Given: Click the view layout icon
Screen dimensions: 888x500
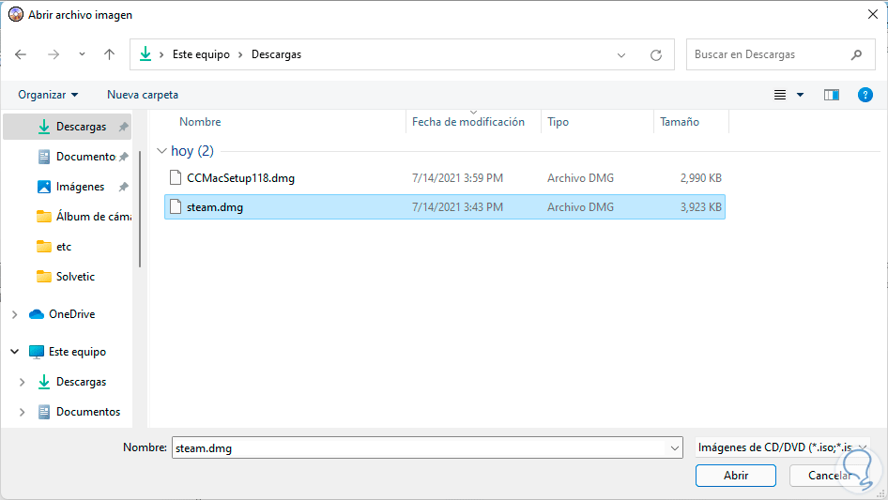Looking at the screenshot, I should 779,95.
